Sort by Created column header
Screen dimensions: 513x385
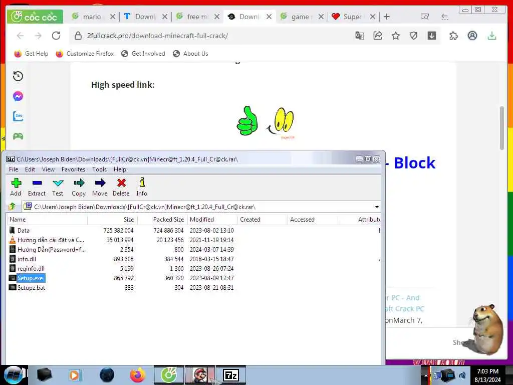coord(263,220)
